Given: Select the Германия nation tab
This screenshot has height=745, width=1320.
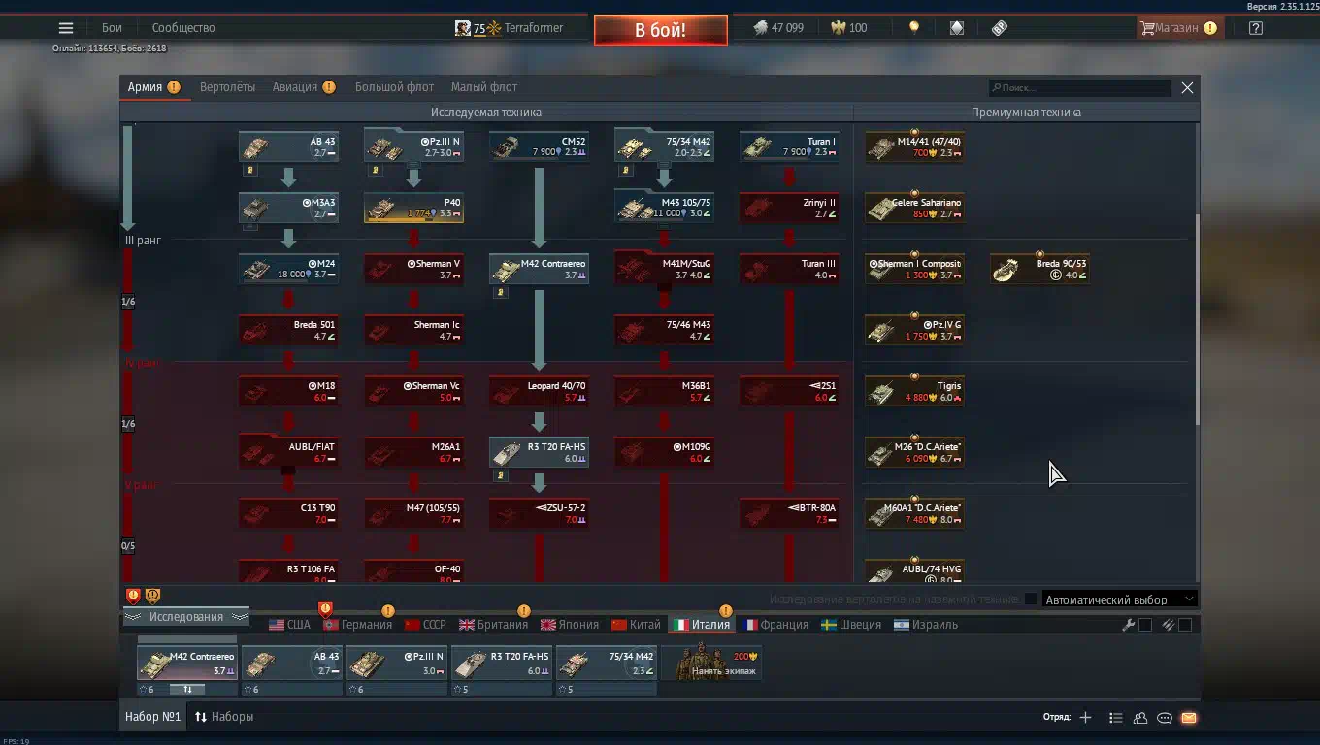Looking at the screenshot, I should [x=357, y=625].
